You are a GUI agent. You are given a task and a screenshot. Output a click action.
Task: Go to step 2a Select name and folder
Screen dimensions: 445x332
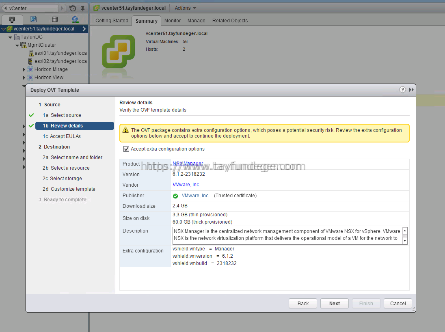coord(72,157)
